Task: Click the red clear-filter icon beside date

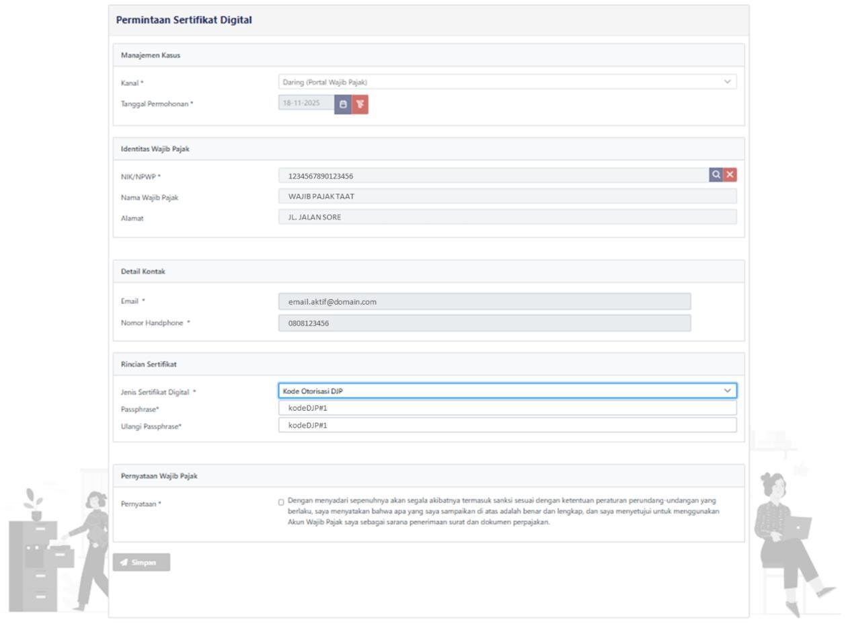Action: click(x=360, y=104)
